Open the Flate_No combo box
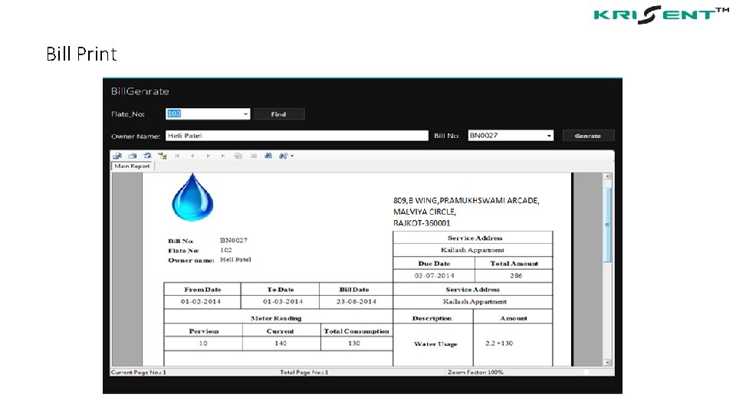 click(245, 114)
